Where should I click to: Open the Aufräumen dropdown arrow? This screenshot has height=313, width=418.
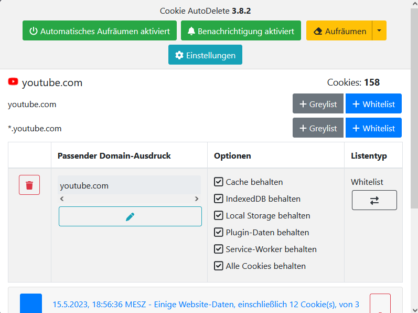pyautogui.click(x=379, y=31)
